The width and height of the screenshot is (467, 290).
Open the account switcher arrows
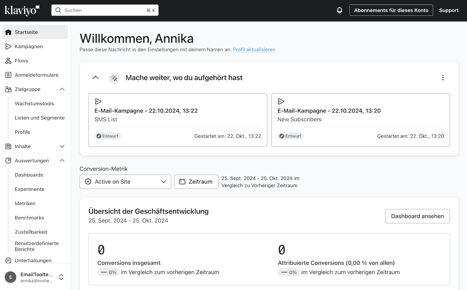click(x=61, y=277)
